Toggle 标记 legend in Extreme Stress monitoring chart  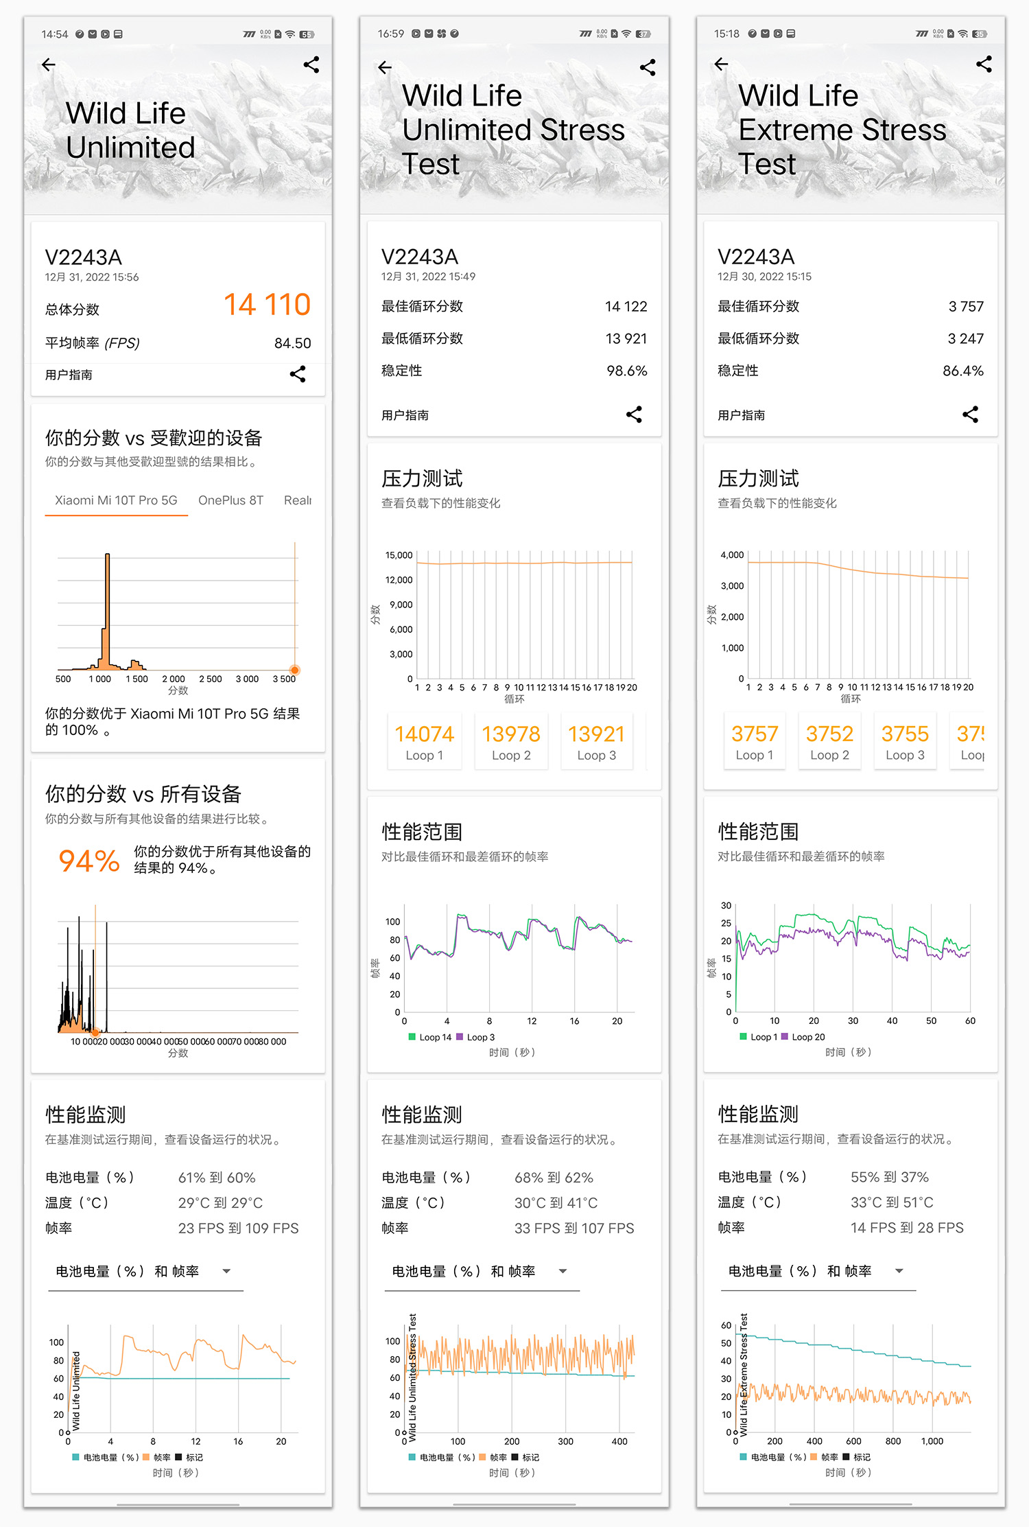858,1457
